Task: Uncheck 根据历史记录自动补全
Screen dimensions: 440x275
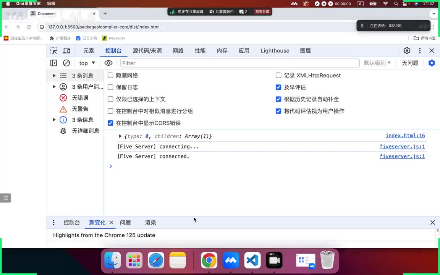Action: pyautogui.click(x=278, y=99)
